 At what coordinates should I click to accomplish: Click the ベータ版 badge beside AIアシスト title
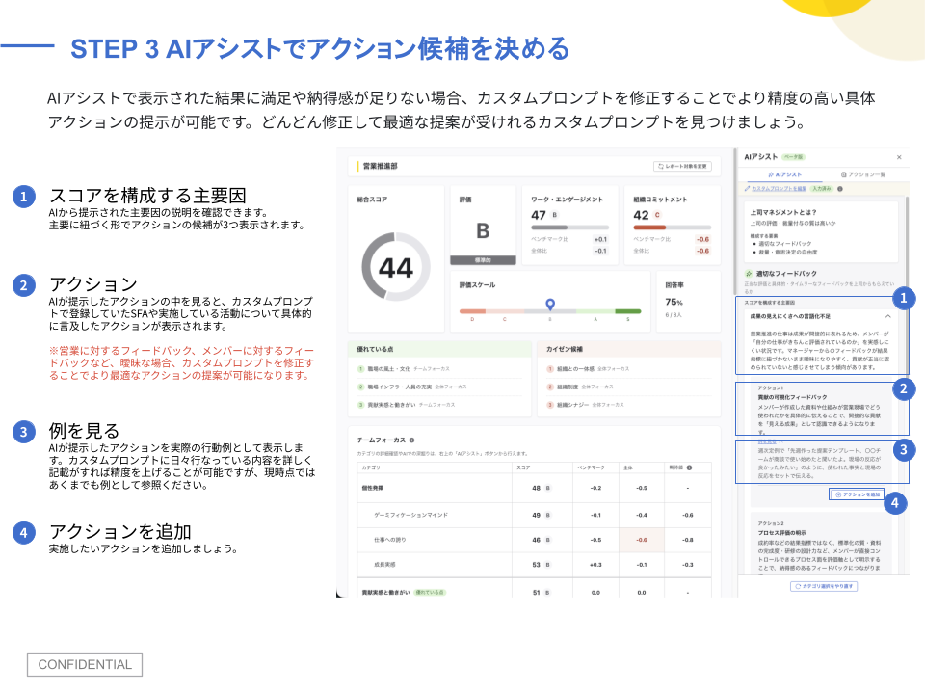(793, 157)
